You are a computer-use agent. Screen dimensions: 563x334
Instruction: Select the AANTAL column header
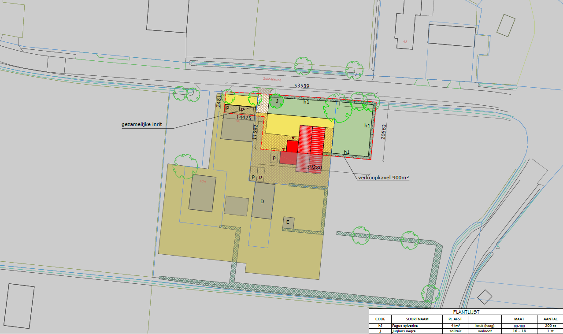tap(550, 319)
